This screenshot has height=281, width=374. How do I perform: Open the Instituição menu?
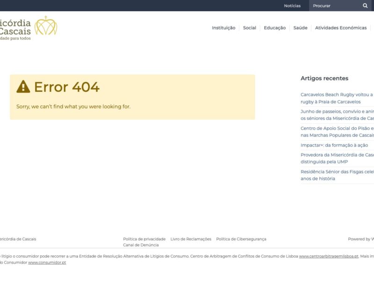(223, 28)
